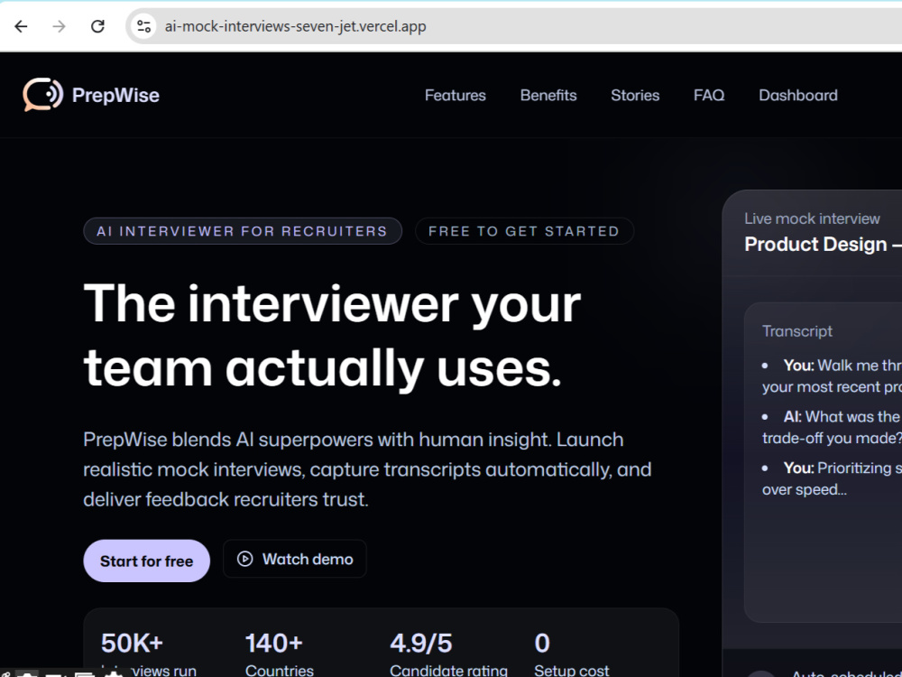This screenshot has width=902, height=677.
Task: Click the 50K+ statistic
Action: (132, 643)
